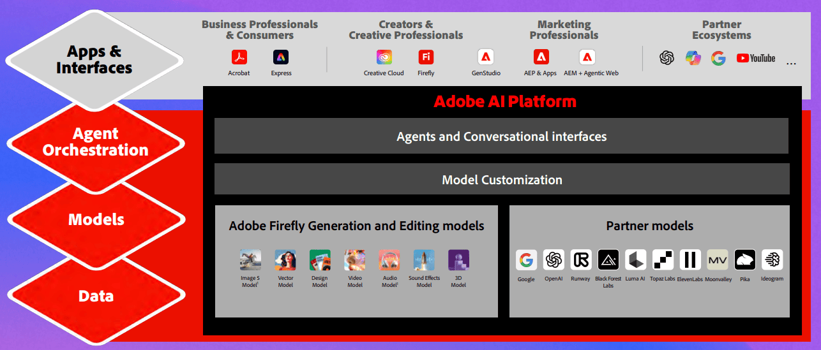
Task: Click the Agent Orchestration diamond layer
Action: point(95,142)
